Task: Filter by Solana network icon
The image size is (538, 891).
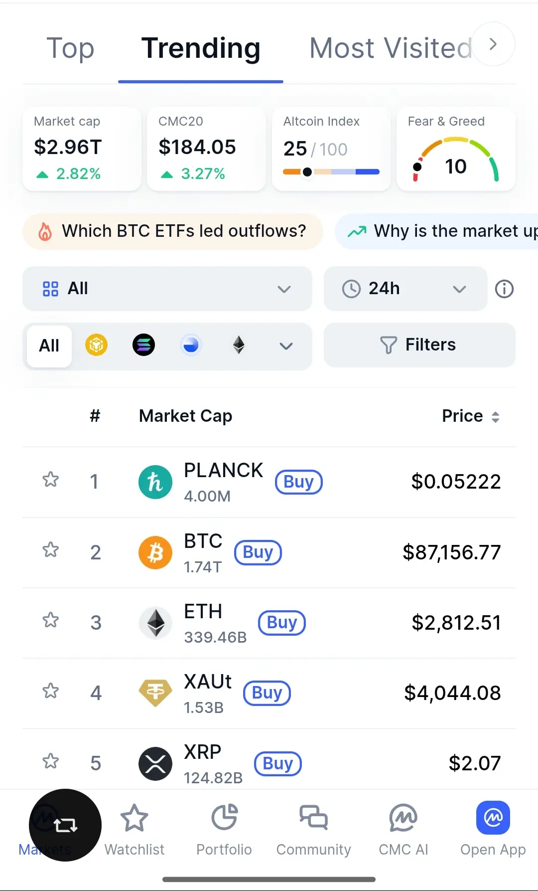Action: [x=143, y=345]
